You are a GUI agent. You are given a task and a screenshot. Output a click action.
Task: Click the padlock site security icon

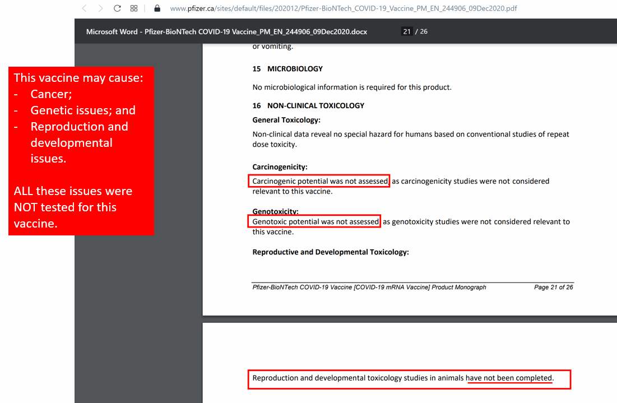(x=157, y=8)
